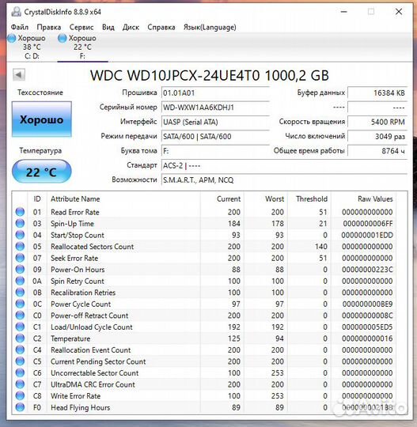This screenshot has width=417, height=427.
Task: Click status orb for Spin Retry Count
Action: (20, 281)
